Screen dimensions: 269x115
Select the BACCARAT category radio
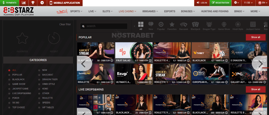[x=39, y=75]
